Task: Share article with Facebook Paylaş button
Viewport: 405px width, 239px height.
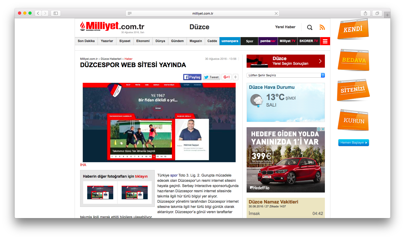Action: tap(192, 77)
